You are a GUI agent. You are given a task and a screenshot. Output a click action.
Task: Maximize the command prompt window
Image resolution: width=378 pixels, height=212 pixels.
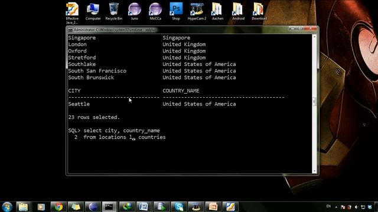(300, 28)
